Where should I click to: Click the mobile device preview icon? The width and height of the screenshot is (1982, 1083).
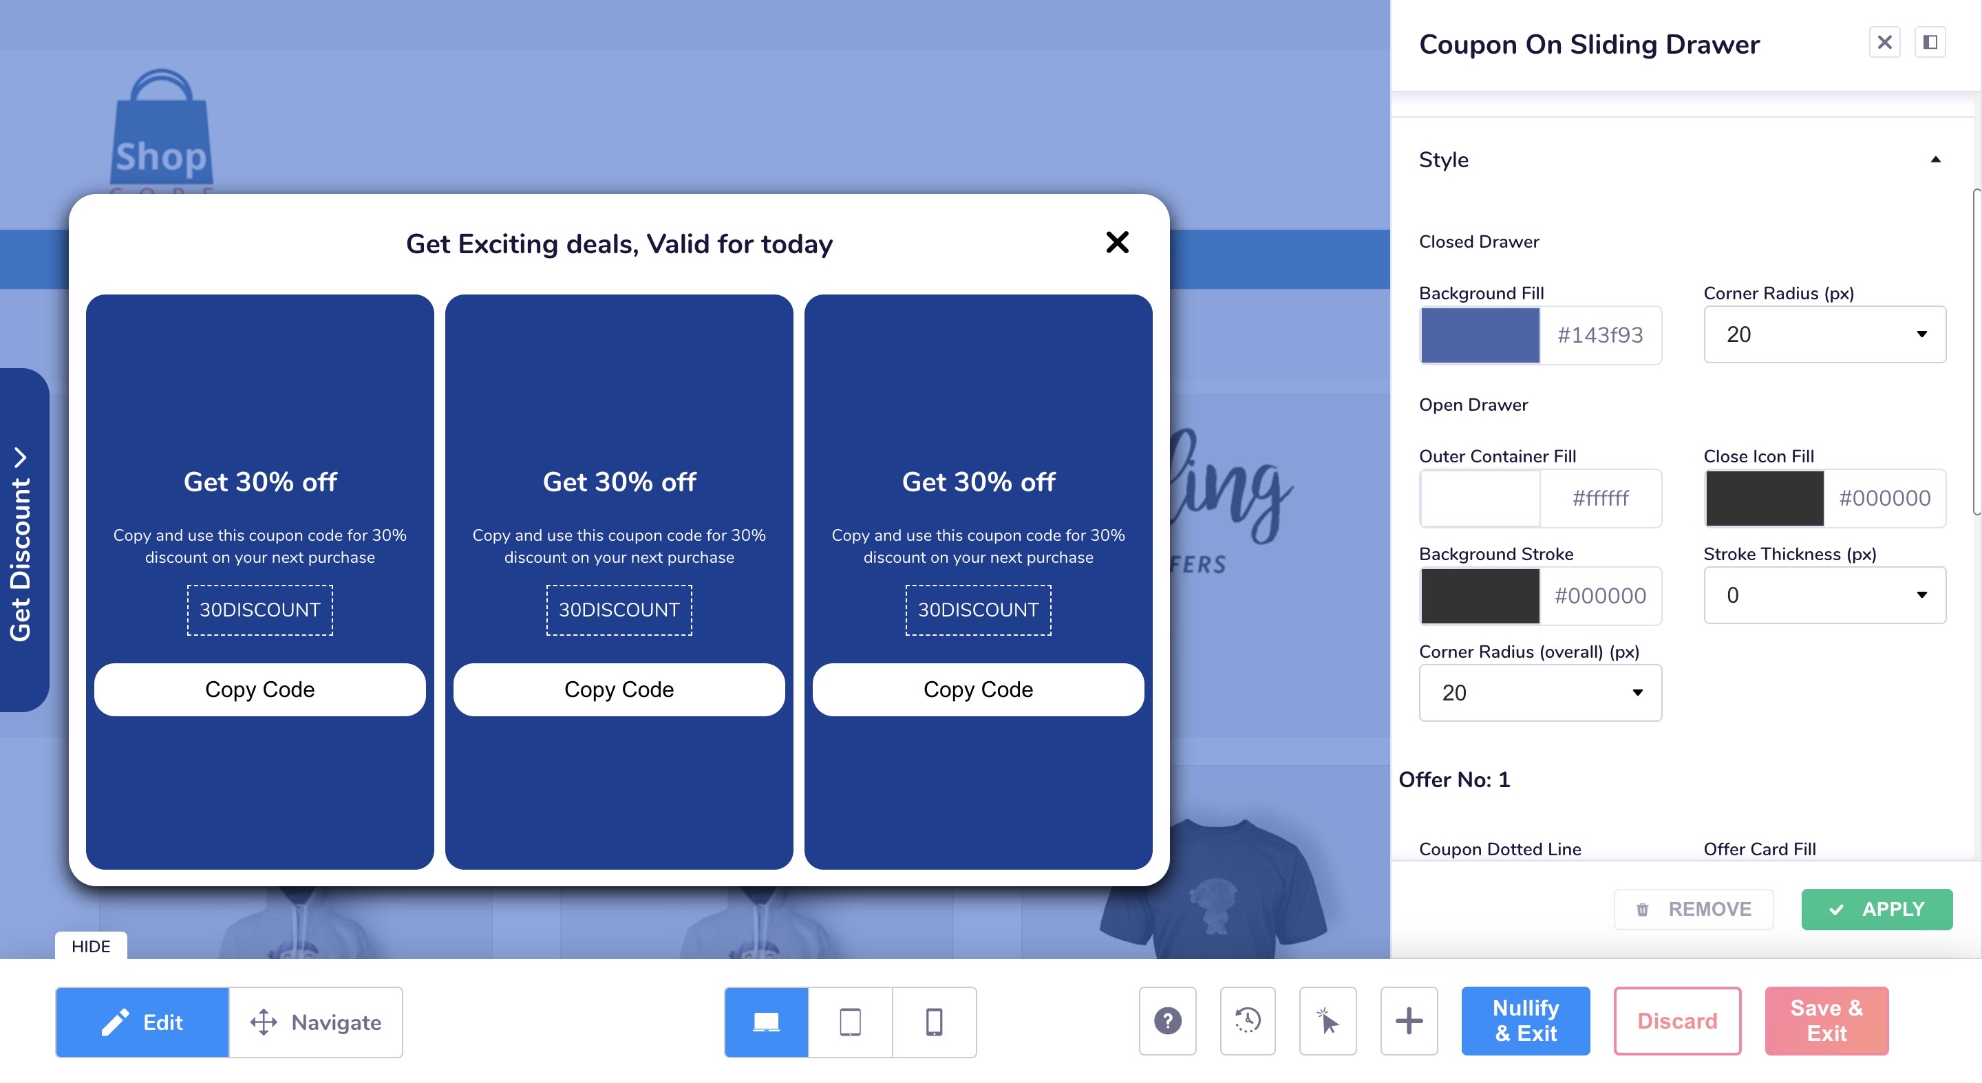934,1022
